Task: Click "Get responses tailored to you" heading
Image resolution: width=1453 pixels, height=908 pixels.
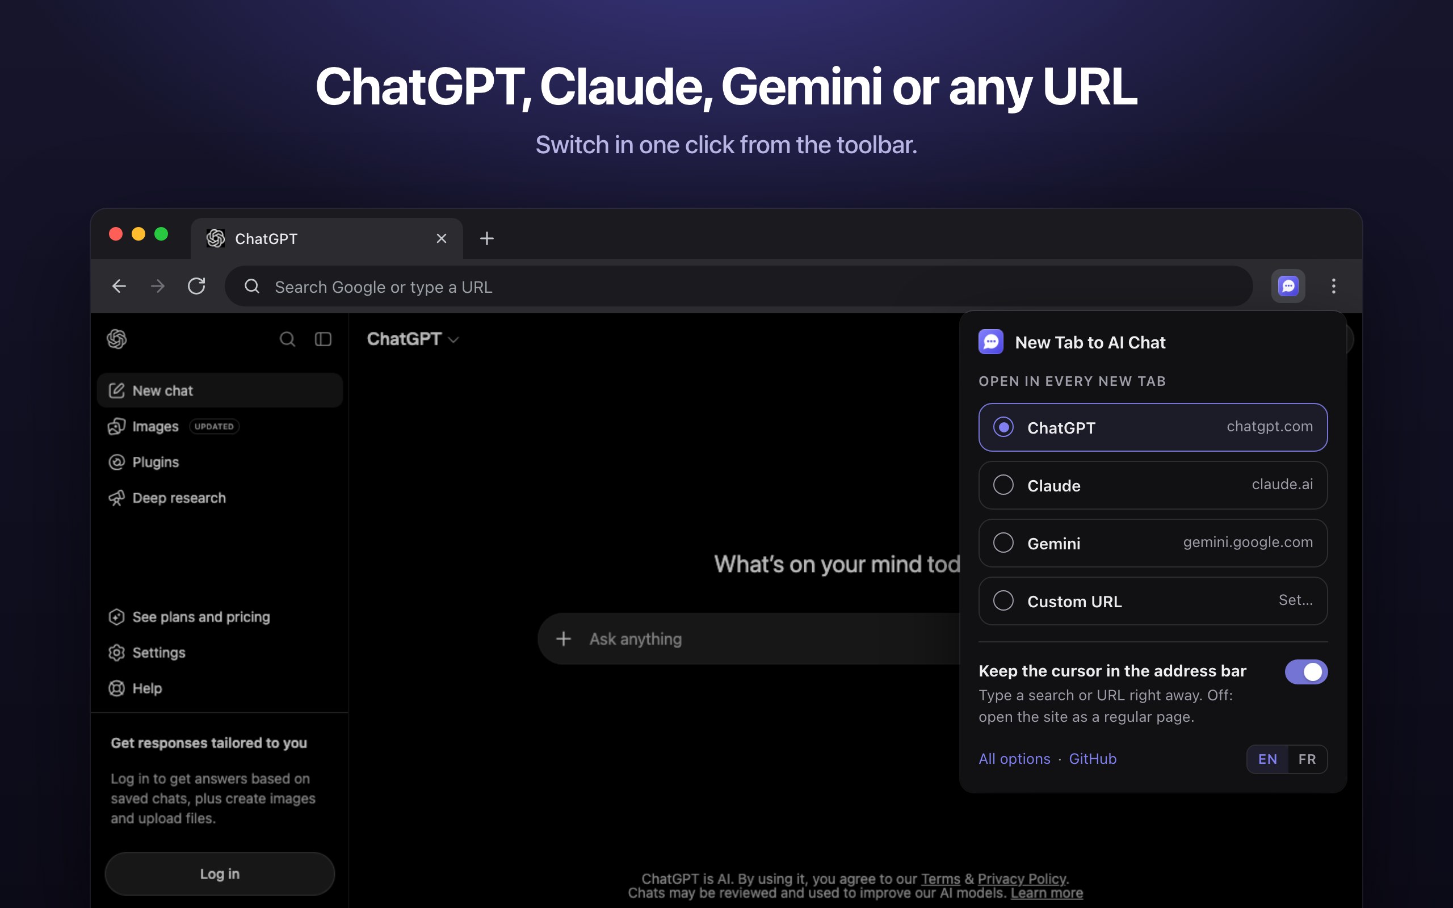Action: [208, 743]
